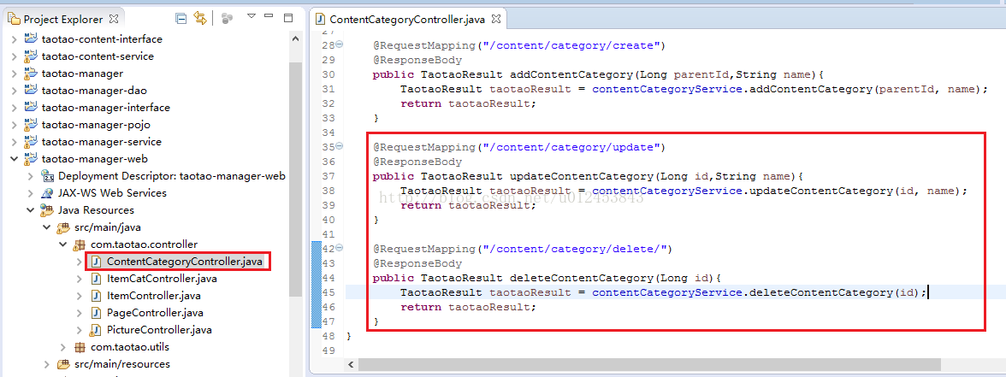Click the Project Explorer scrollbar up arrow

tap(296, 38)
